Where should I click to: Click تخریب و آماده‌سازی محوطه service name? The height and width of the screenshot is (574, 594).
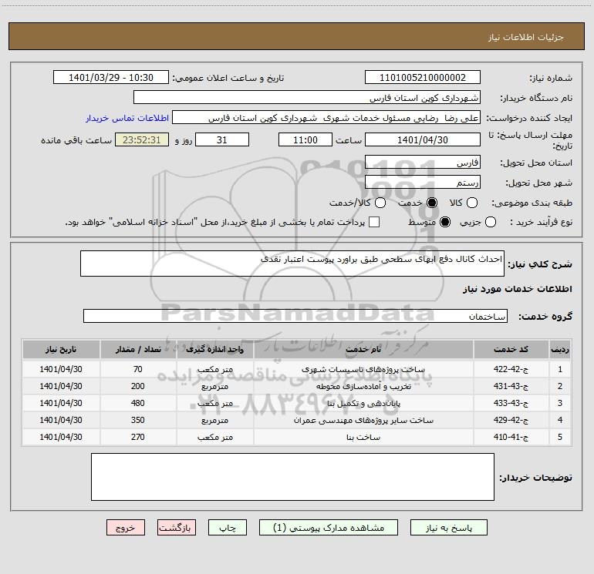pos(363,386)
